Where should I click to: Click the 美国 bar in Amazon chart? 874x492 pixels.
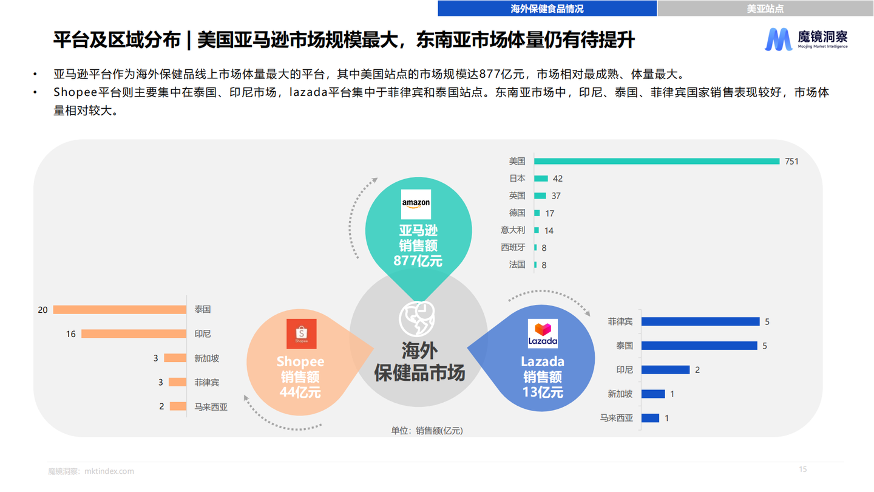click(657, 161)
